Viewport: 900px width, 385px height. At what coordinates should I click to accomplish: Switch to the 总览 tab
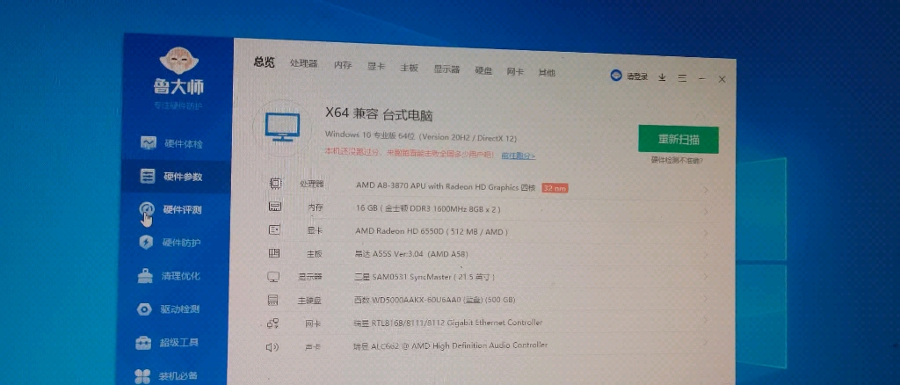point(264,62)
